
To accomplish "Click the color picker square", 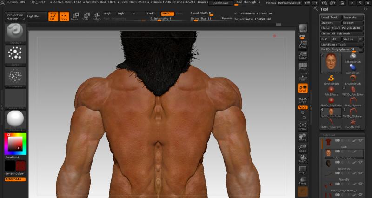I will coord(15,144).
